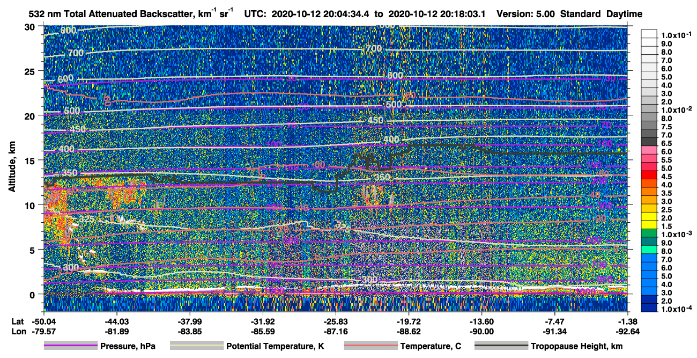697x358 pixels.
Task: Click the pale yellow Potential Temperature line sample
Action: coord(196,346)
